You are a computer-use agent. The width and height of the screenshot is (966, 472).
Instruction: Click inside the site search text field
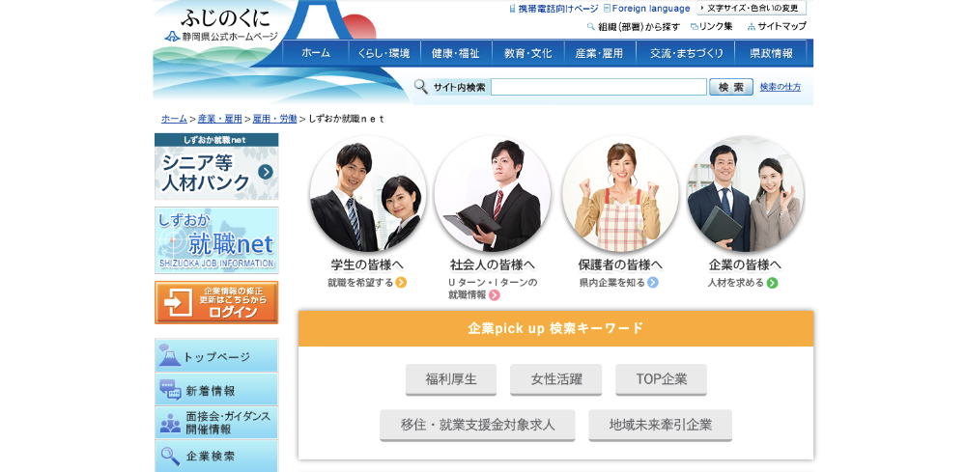598,87
